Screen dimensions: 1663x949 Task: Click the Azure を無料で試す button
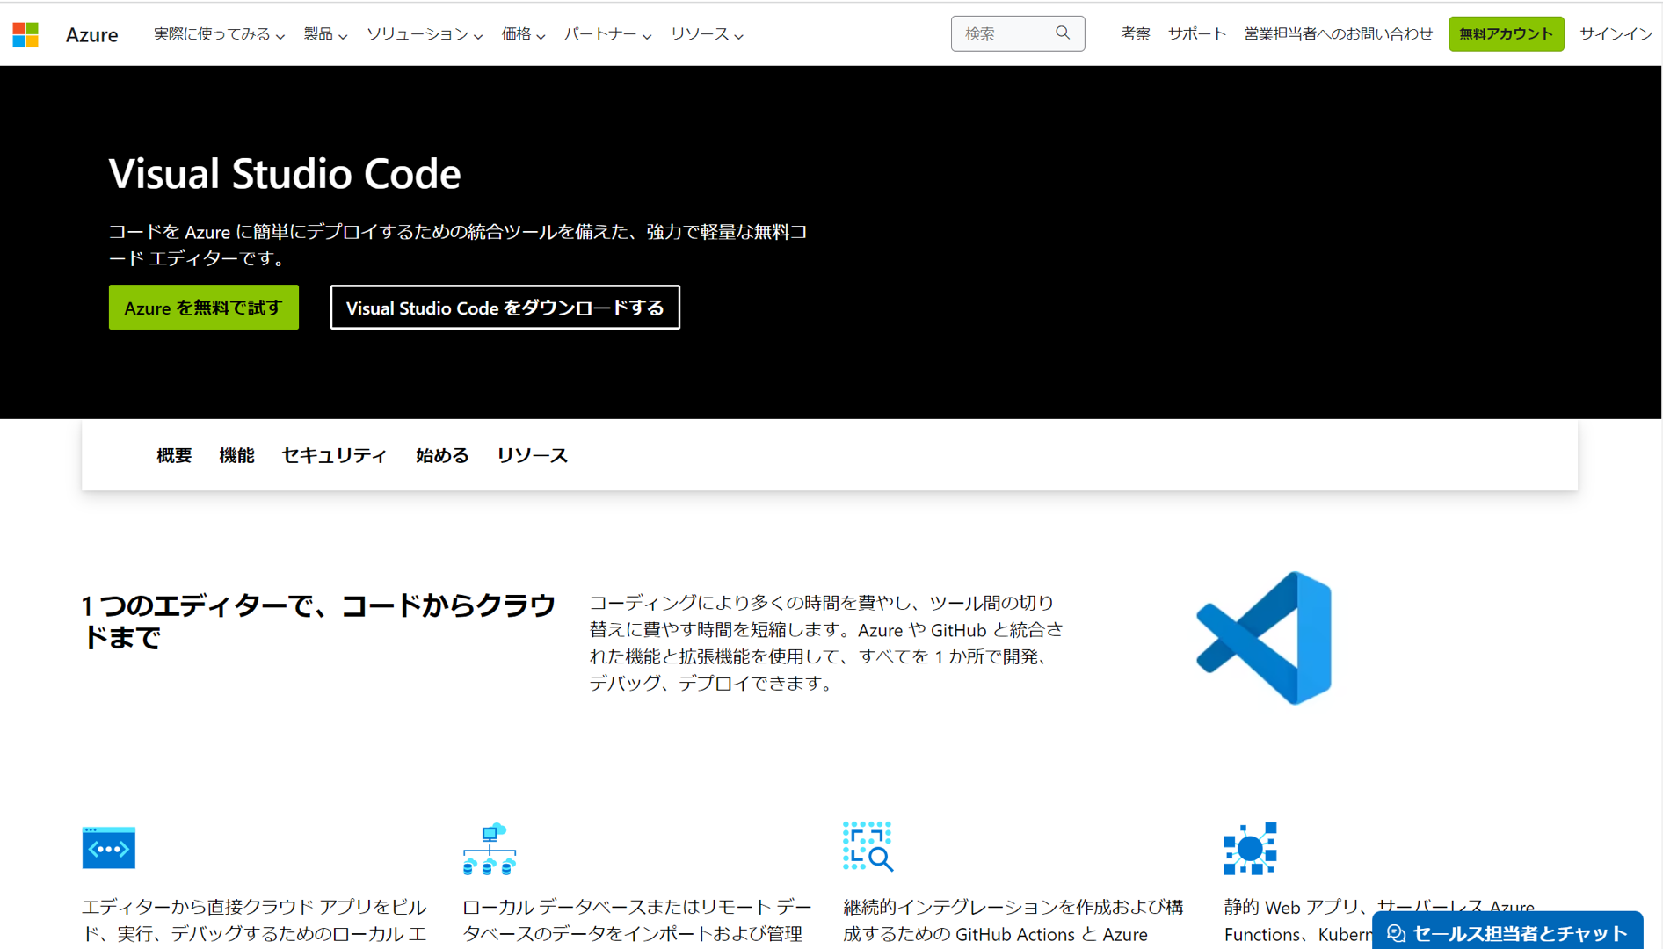(203, 308)
